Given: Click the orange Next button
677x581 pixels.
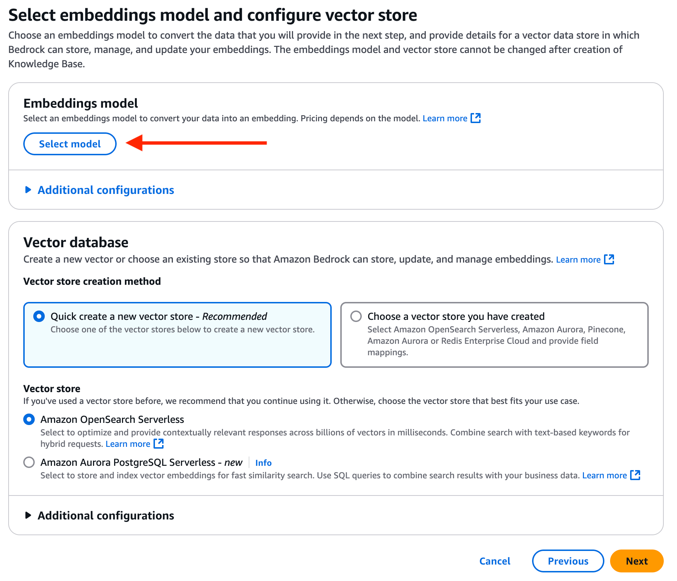Looking at the screenshot, I should (637, 561).
